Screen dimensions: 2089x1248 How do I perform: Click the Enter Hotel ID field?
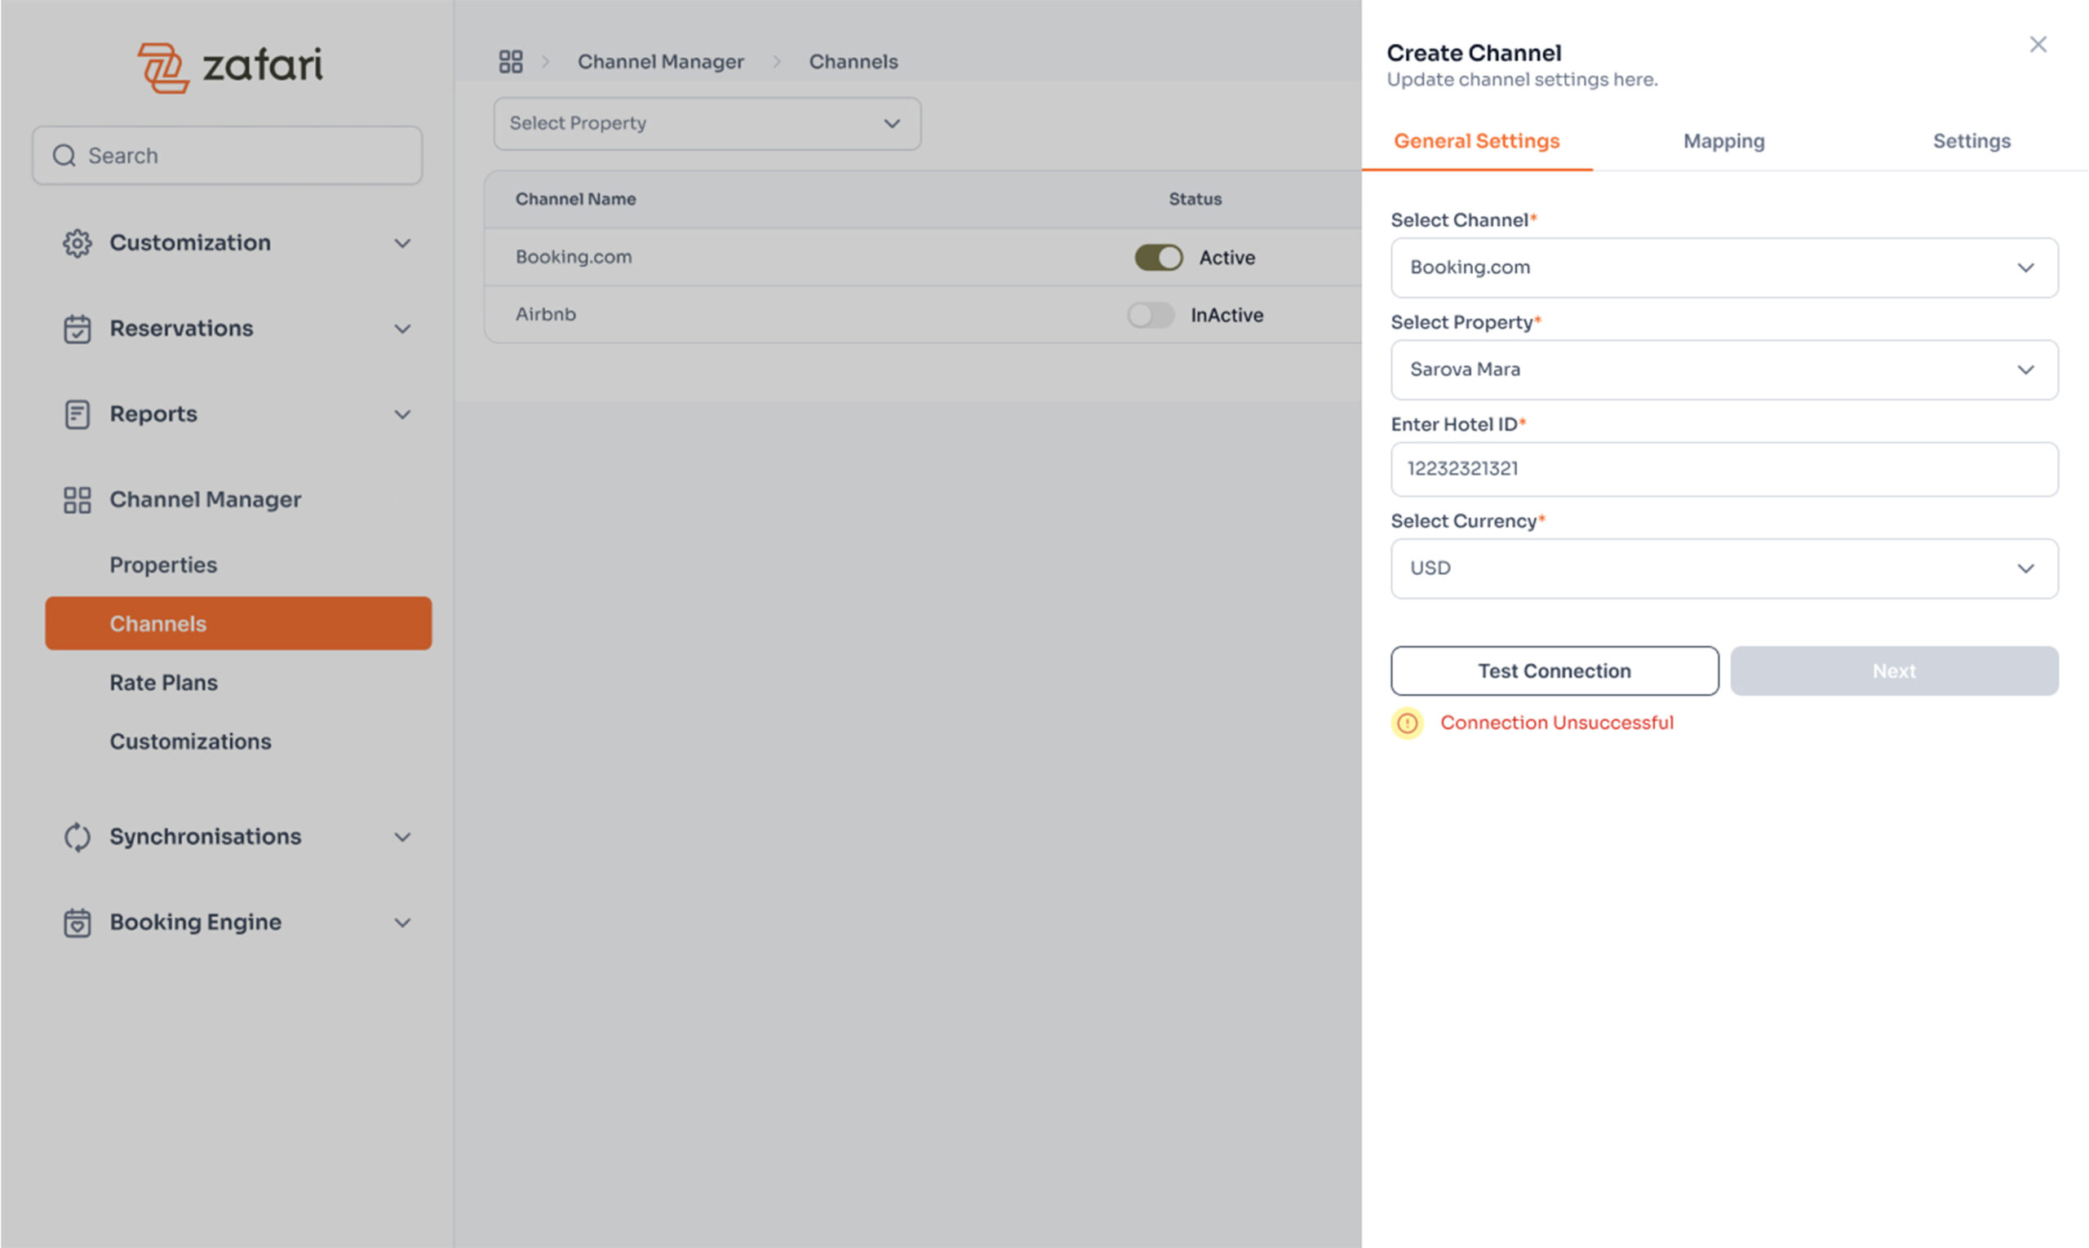point(1723,469)
